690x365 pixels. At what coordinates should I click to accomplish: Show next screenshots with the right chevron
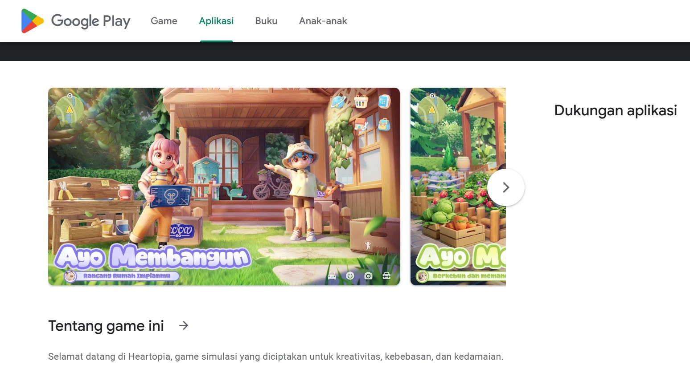click(506, 187)
